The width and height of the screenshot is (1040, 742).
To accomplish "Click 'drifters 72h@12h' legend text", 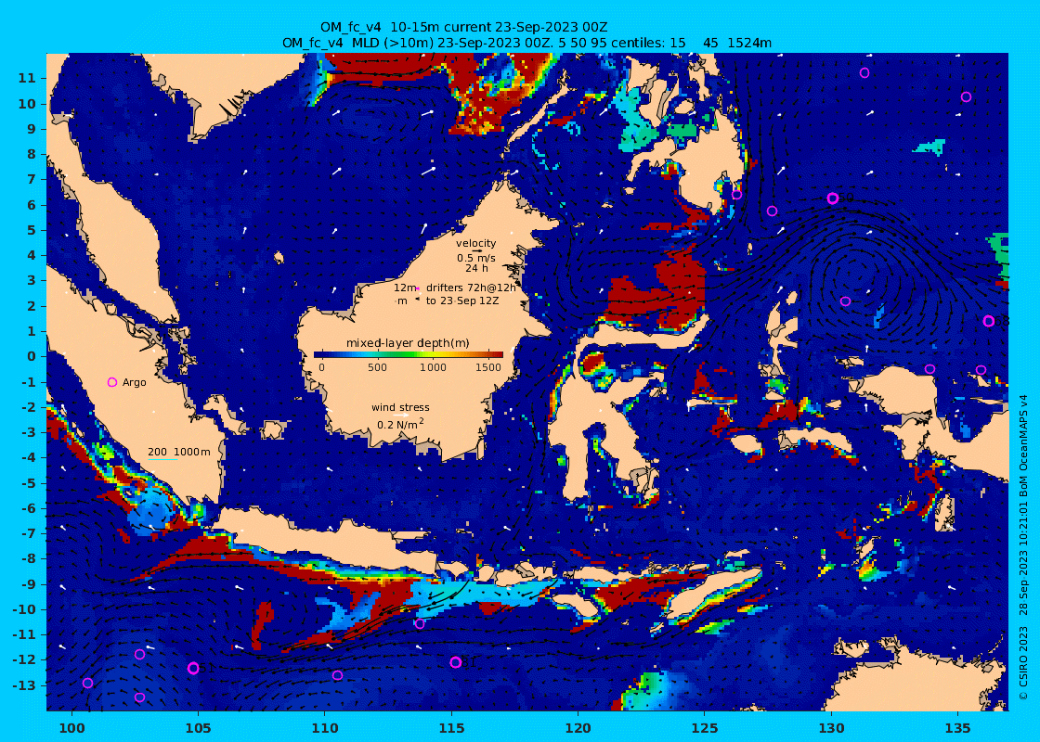I will coord(471,288).
